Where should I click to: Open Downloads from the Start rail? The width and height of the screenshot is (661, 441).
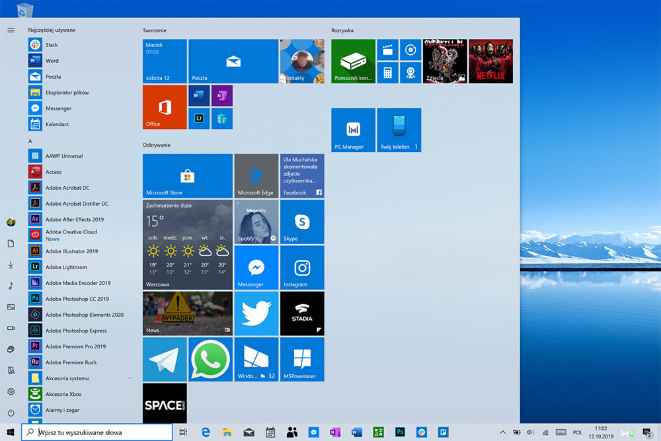click(11, 264)
